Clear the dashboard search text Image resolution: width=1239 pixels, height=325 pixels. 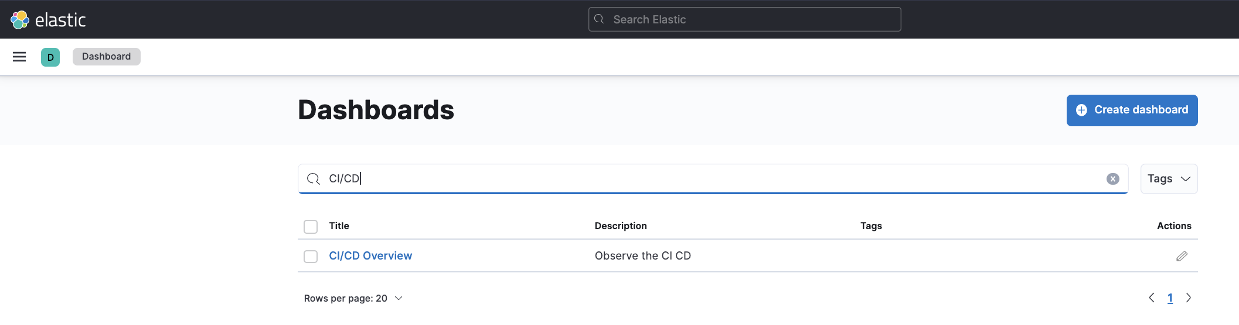(1112, 179)
